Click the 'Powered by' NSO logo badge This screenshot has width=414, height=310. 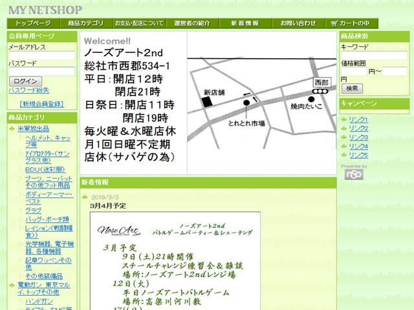353,174
